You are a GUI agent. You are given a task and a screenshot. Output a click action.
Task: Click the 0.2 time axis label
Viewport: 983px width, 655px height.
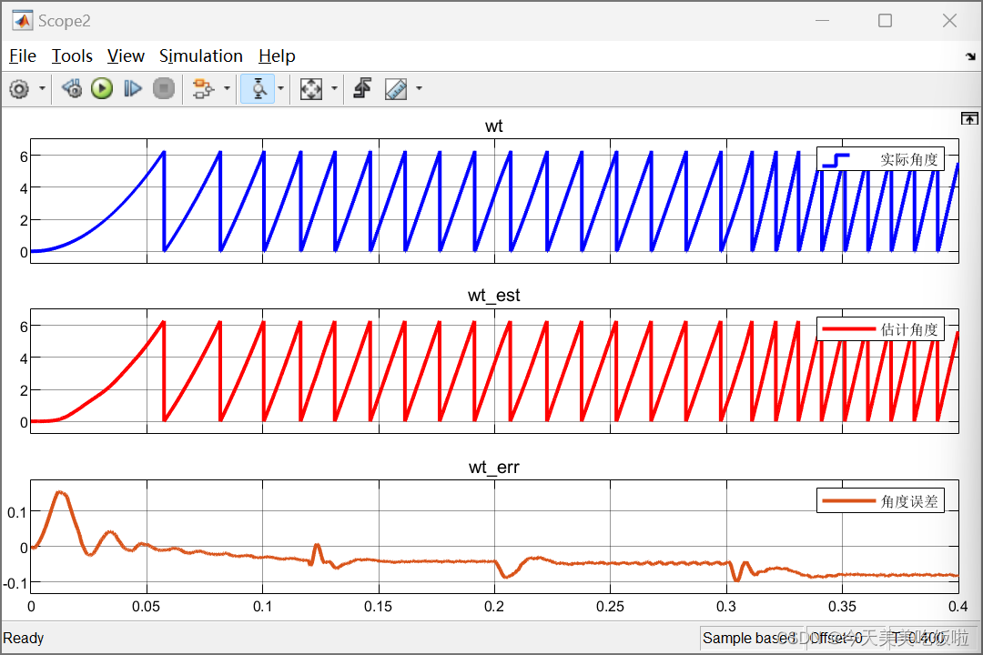(494, 606)
